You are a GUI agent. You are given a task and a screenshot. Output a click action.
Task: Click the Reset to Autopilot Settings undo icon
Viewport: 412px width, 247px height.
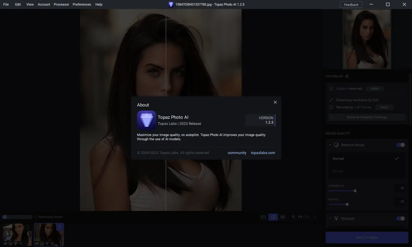(x=332, y=117)
